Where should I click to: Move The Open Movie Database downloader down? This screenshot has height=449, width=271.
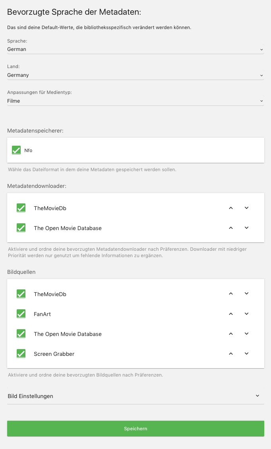tap(246, 228)
